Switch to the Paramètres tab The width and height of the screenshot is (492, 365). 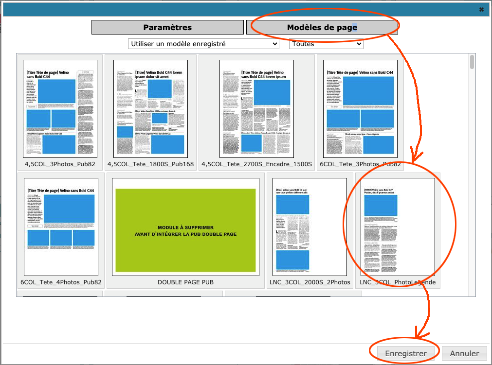pos(167,27)
